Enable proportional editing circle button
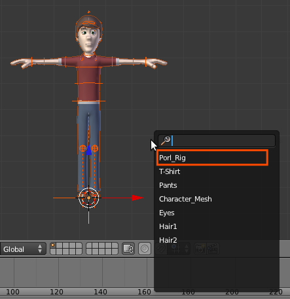This screenshot has height=299, width=290. [x=145, y=249]
